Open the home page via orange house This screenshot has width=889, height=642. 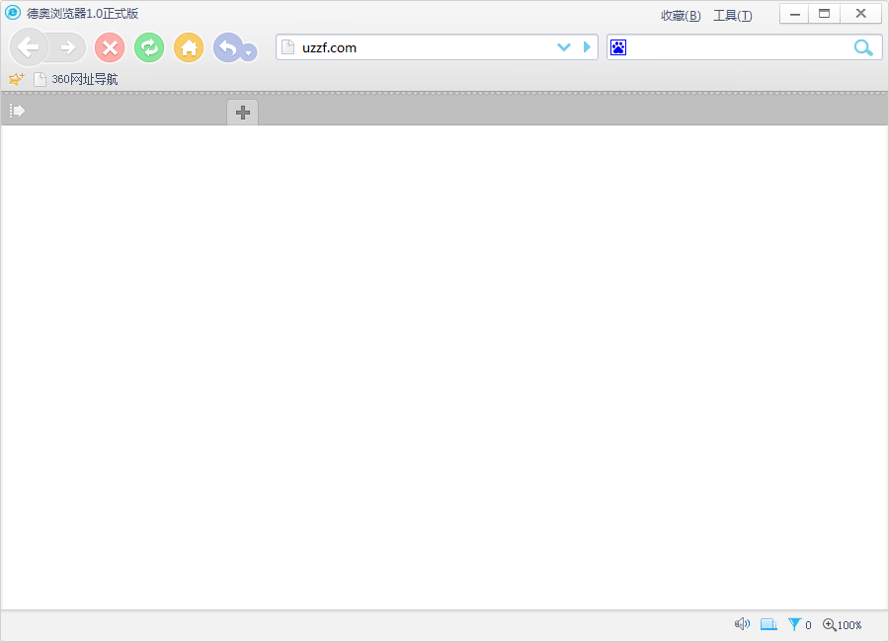pyautogui.click(x=189, y=47)
